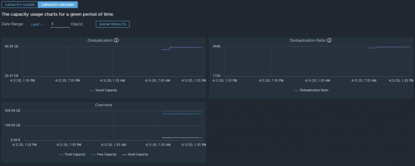Switch to the Capacity Usage tab

click(19, 4)
